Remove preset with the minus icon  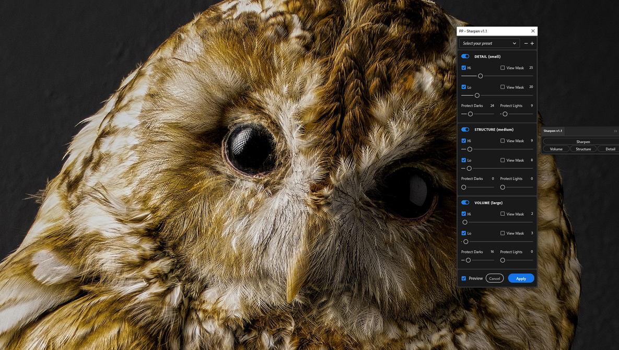tap(526, 43)
